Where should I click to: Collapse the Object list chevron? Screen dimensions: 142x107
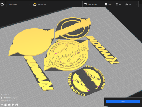1,95
